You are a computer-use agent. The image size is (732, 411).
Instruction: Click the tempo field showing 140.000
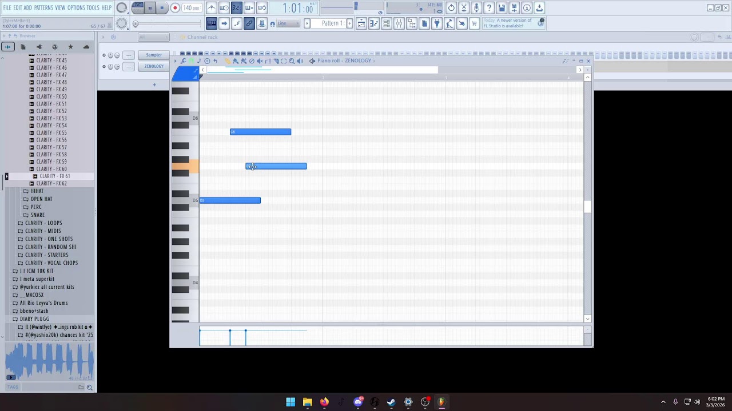(192, 8)
